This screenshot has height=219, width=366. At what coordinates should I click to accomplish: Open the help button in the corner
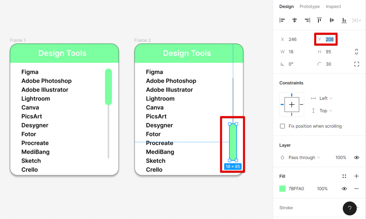tap(350, 208)
